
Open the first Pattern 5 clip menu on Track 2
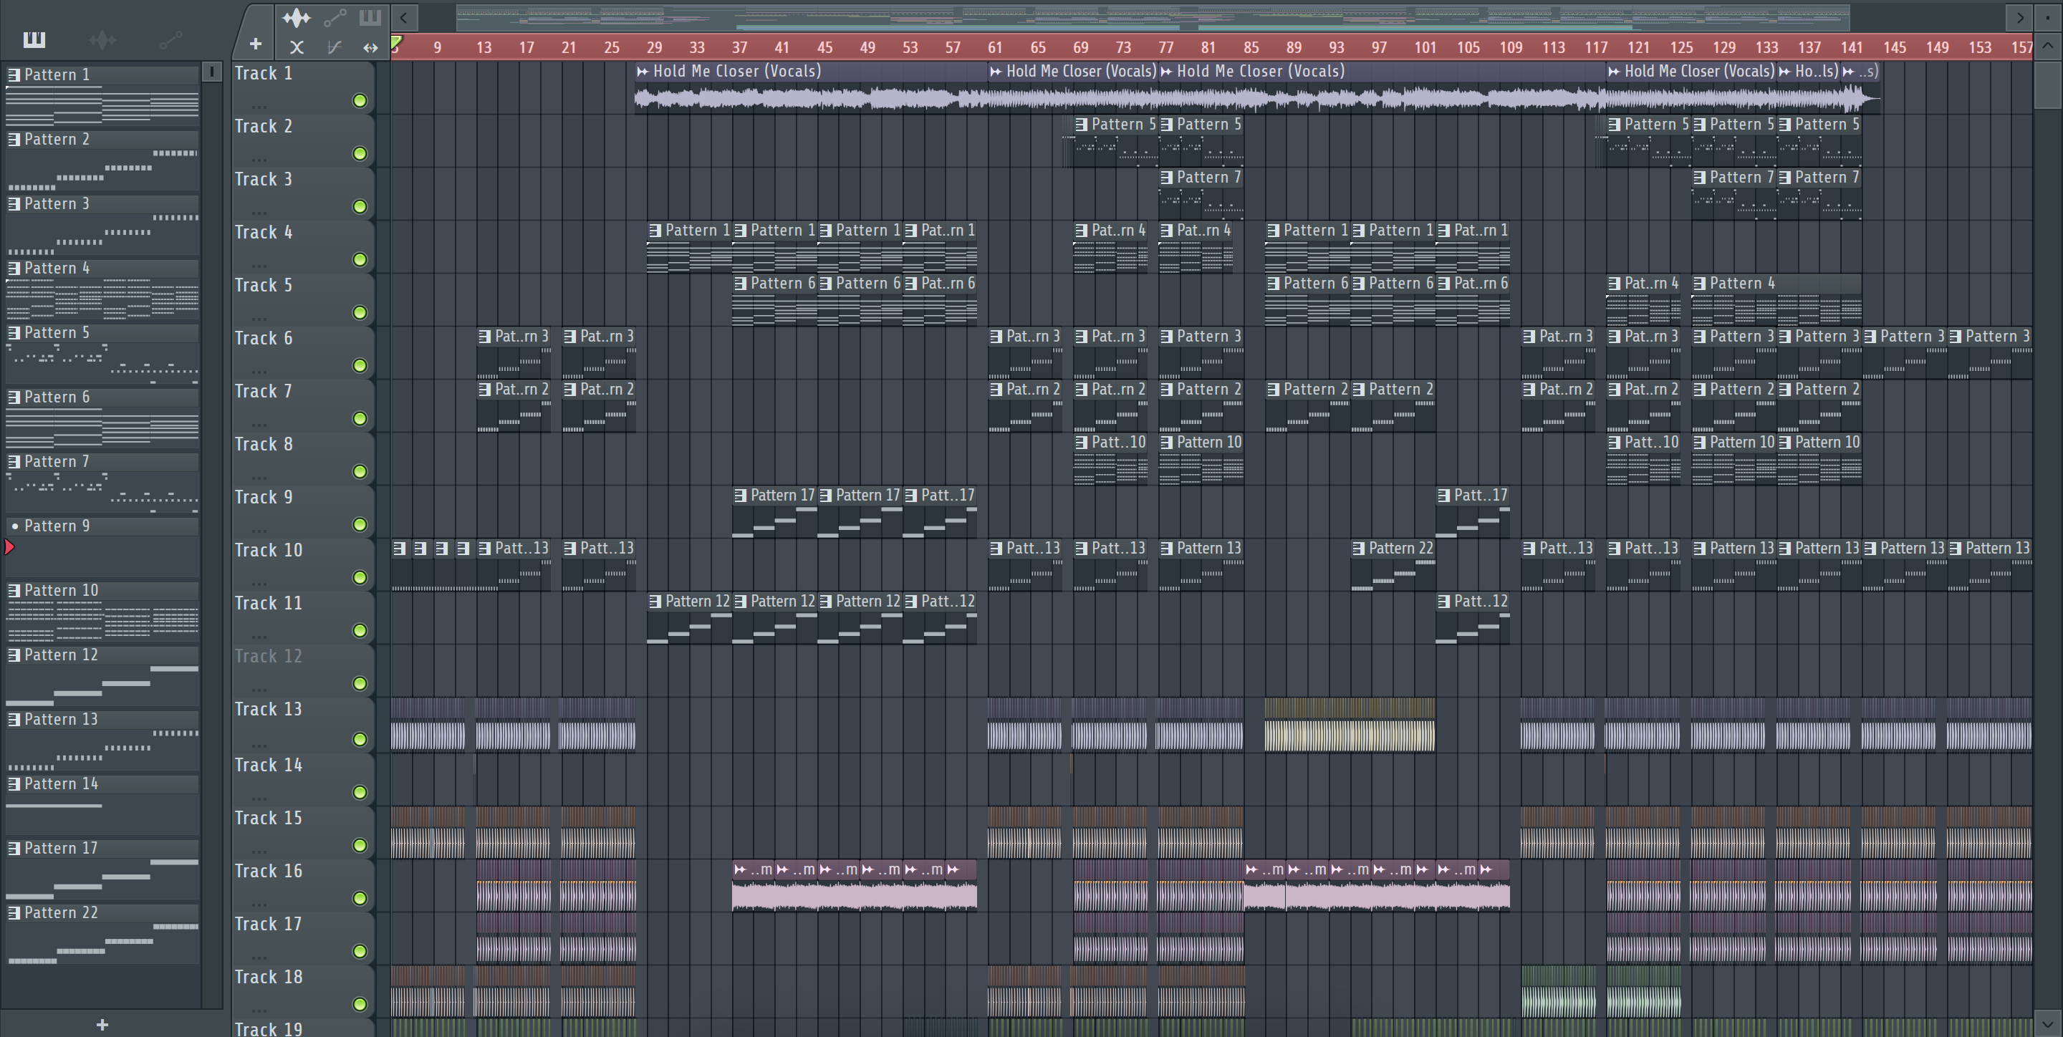[x=1081, y=125]
